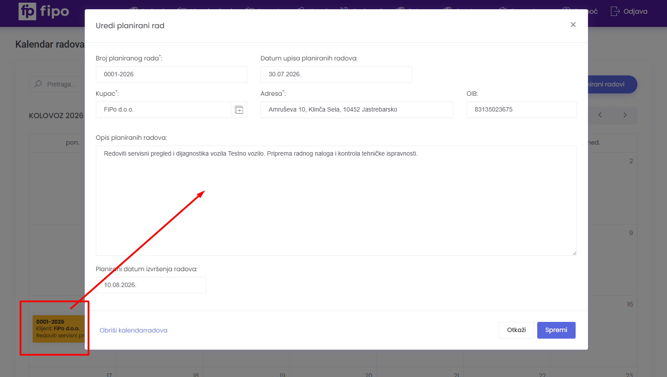Click into the Kupac input with FiPo d.o.o.
667x377 pixels.
point(163,110)
